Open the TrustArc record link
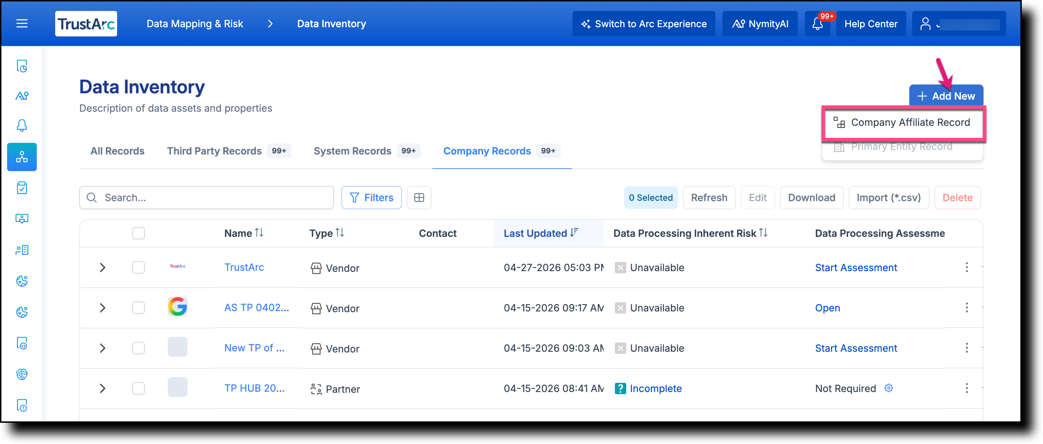 click(x=244, y=267)
